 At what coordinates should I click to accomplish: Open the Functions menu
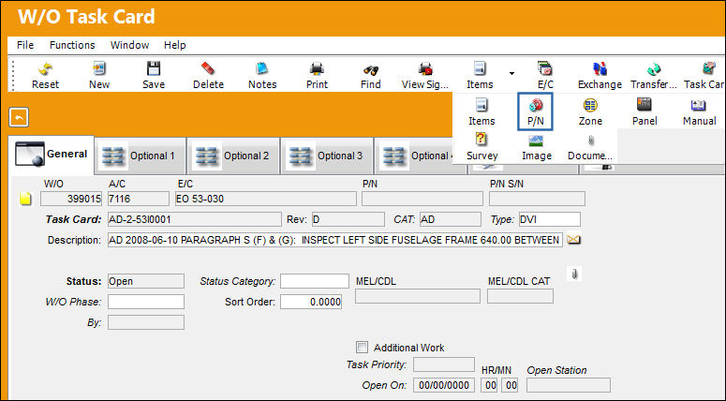[72, 45]
